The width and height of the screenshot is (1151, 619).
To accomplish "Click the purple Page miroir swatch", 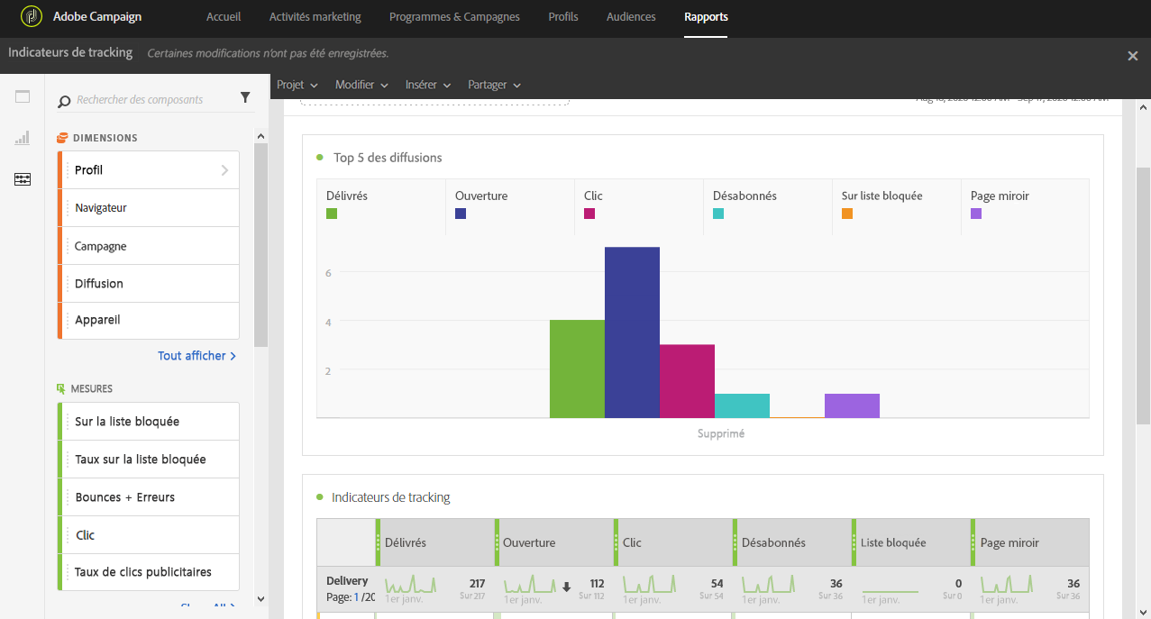I will point(976,214).
